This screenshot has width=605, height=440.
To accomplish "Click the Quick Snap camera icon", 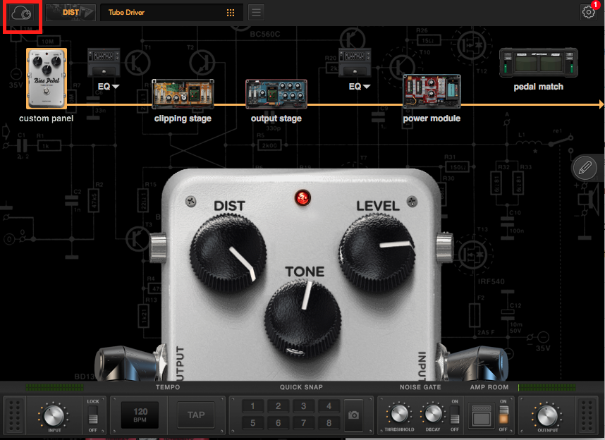I will [x=354, y=415].
